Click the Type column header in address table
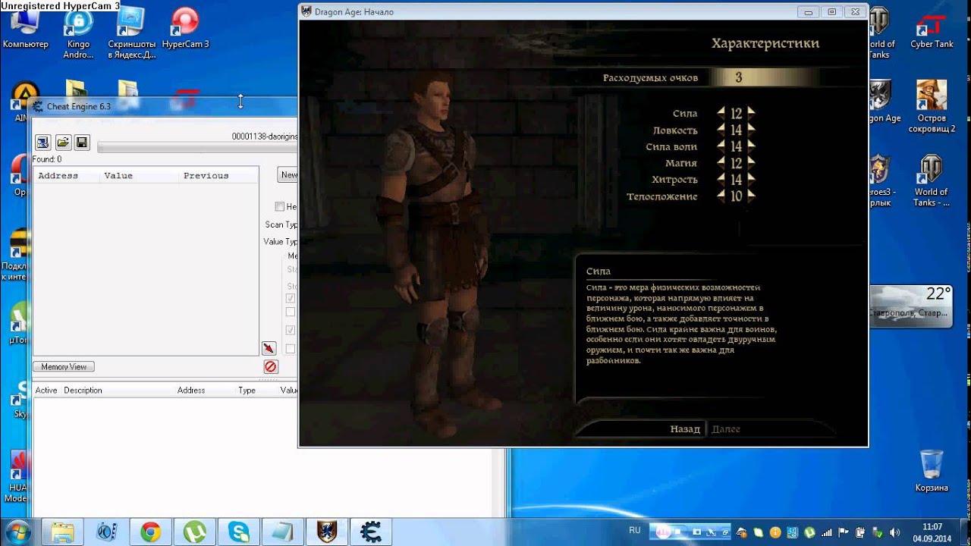The width and height of the screenshot is (971, 546). coord(247,391)
